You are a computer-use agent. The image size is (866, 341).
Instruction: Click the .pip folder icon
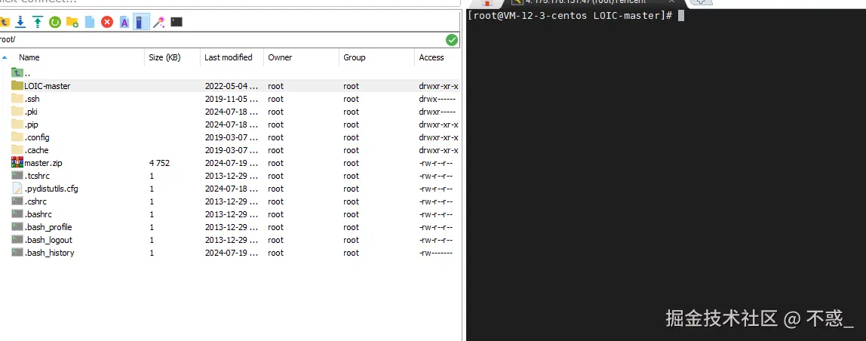click(17, 124)
